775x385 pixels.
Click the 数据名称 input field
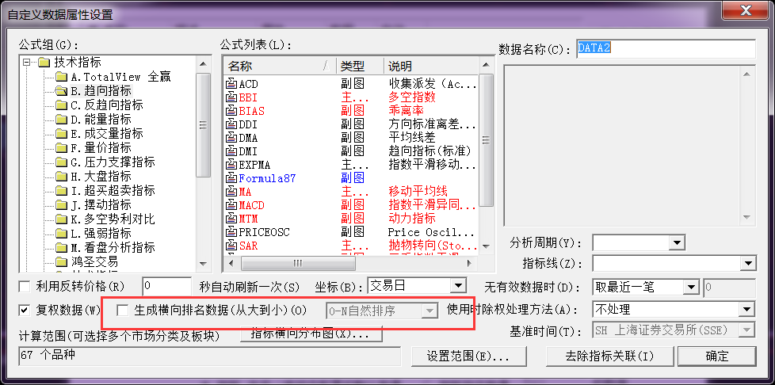[x=666, y=49]
